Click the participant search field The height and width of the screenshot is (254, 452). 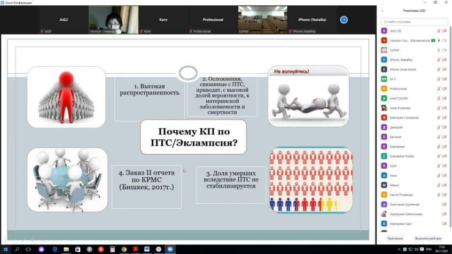(414, 22)
